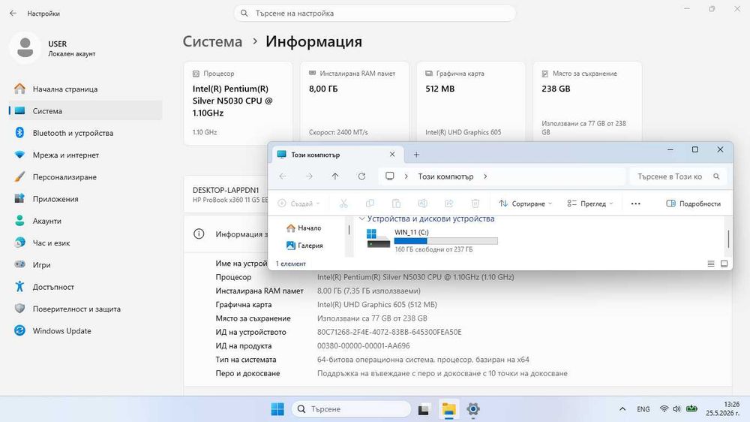Click the taskbar Търсене search box
This screenshot has height=422, width=750.
pyautogui.click(x=351, y=409)
